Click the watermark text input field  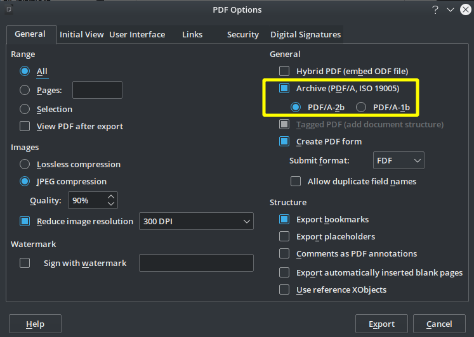point(195,263)
